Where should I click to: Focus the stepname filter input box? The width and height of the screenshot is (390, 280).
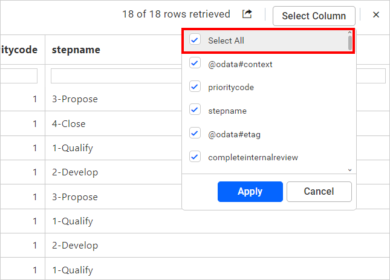click(116, 76)
